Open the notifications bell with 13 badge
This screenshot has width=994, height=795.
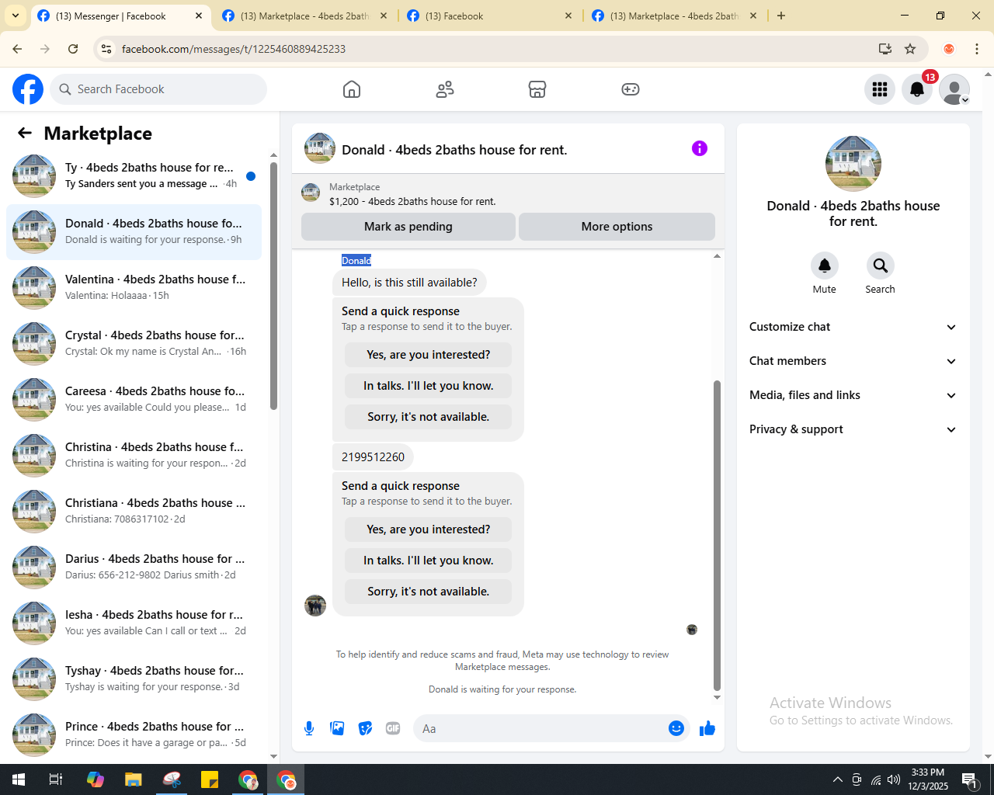pos(917,89)
